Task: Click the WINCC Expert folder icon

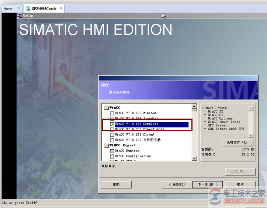Action: [x=106, y=145]
